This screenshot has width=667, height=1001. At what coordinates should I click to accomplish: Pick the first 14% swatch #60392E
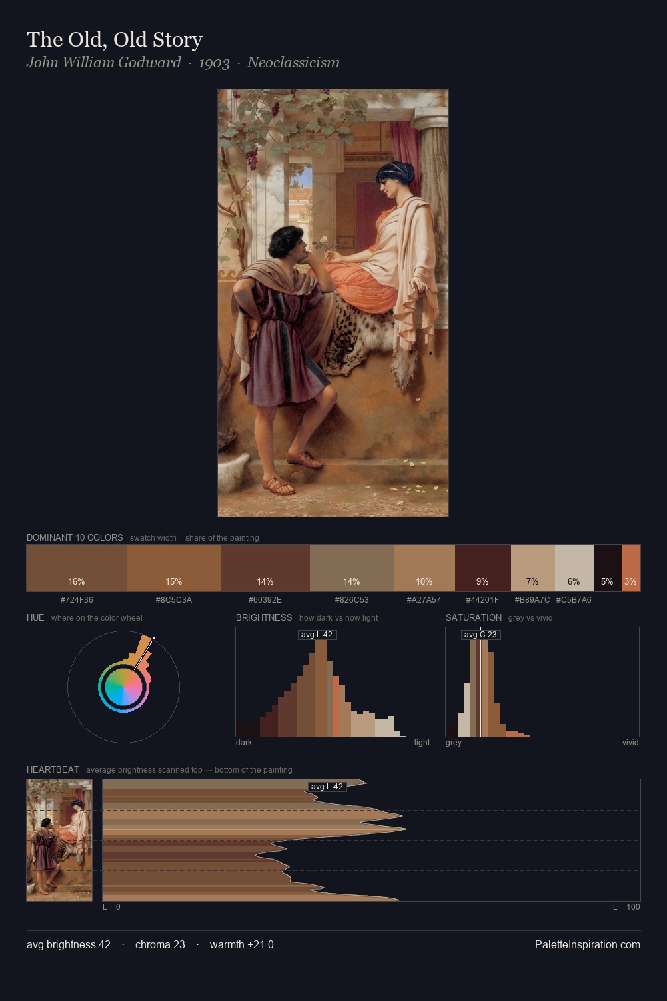click(x=265, y=568)
